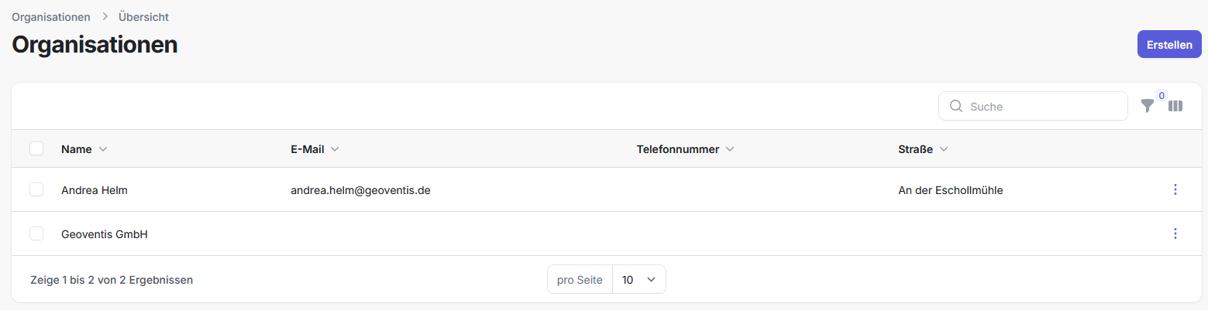Open actions menu for Andrea Helm row
This screenshot has width=1208, height=310.
click(1175, 189)
